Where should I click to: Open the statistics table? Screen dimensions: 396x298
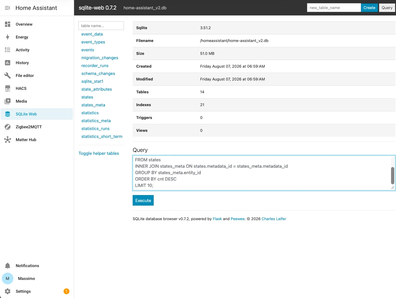[x=90, y=113]
